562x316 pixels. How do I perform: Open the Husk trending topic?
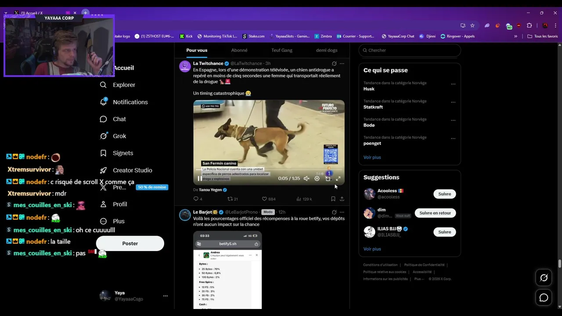pyautogui.click(x=369, y=89)
